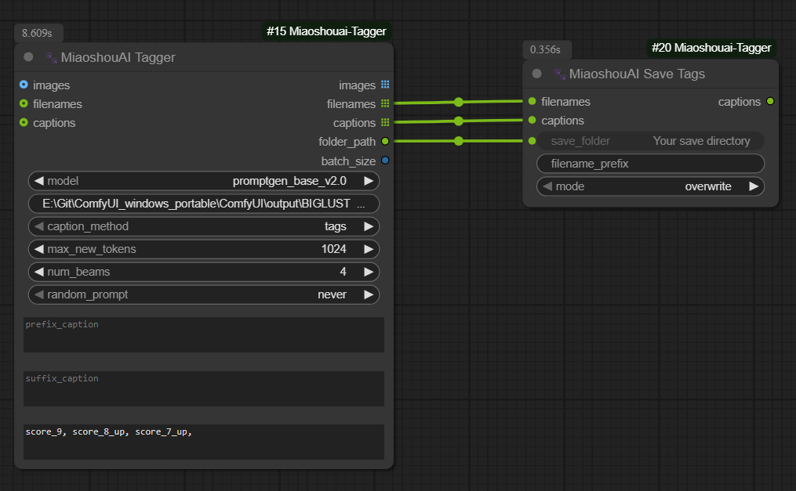Increase max_new_tokens with the right arrow
Image resolution: width=796 pixels, height=491 pixels.
369,249
